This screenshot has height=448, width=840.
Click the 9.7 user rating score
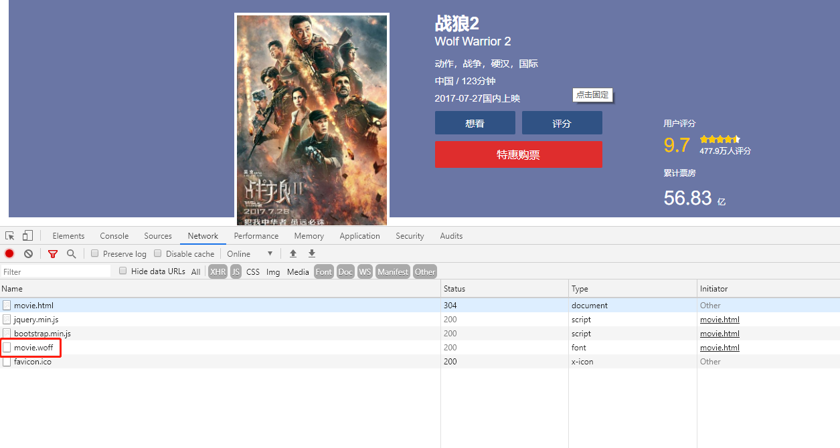(677, 145)
